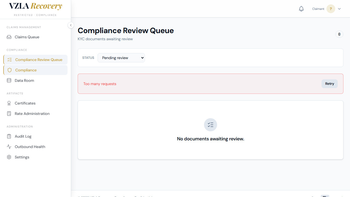
Task: Click the "Too many requests" error text
Action: coord(100,84)
